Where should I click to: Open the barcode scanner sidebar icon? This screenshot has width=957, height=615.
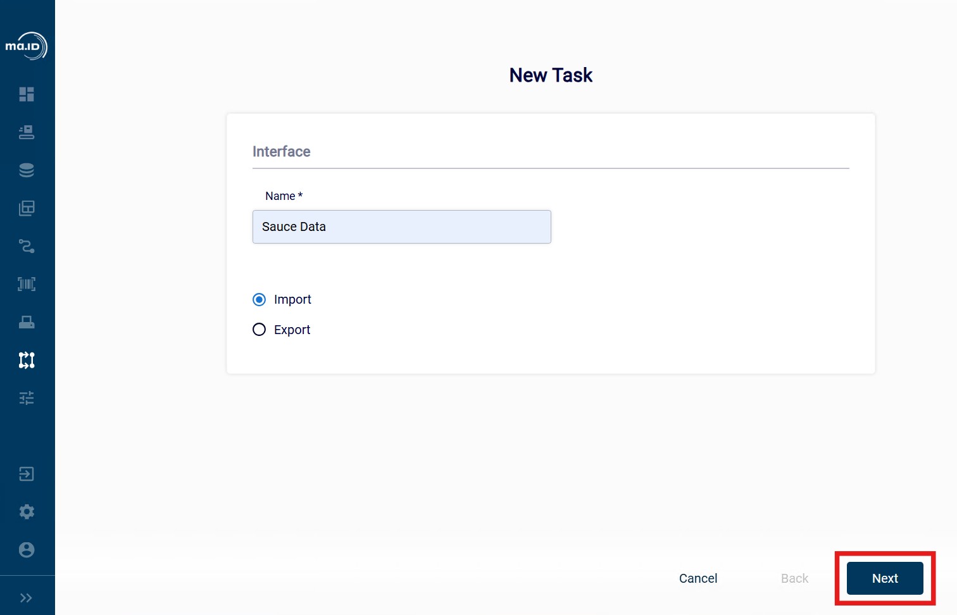tap(27, 284)
